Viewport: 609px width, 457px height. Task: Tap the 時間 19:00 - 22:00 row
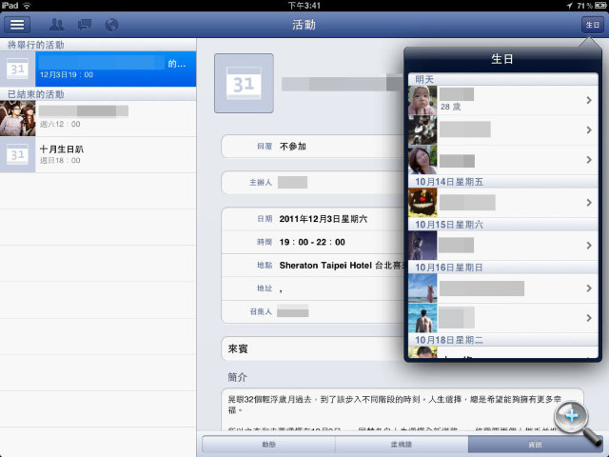[x=313, y=242]
